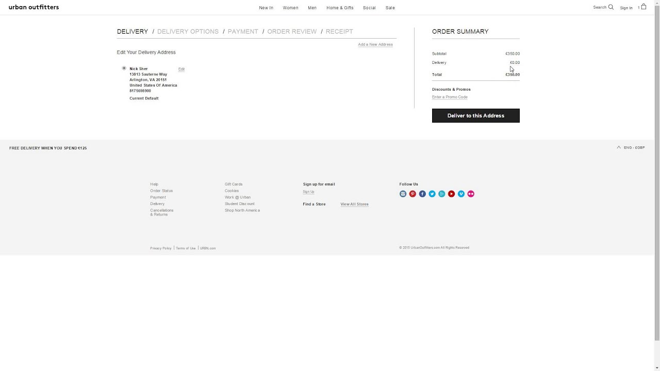
Task: Open Cancellations & Returns footer link
Action: (162, 212)
